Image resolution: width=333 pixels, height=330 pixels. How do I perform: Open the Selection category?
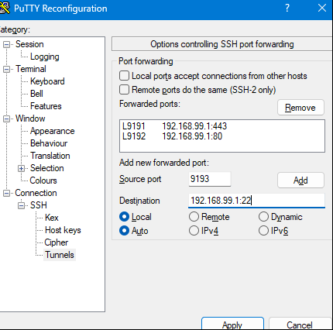coord(47,168)
